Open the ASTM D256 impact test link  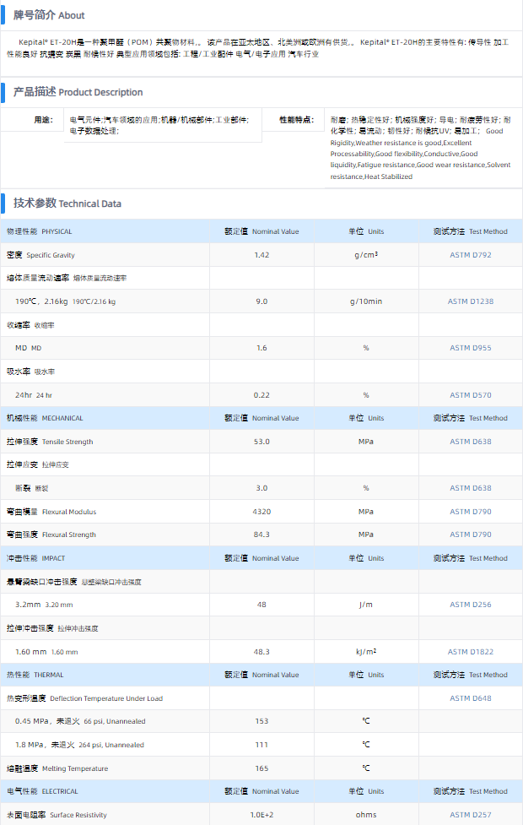click(x=470, y=605)
